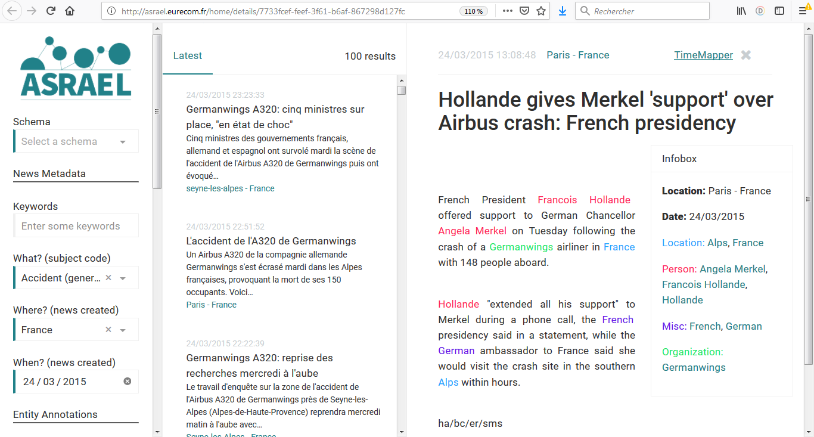Click Alps in Infobox Location
814x437 pixels.
point(717,243)
